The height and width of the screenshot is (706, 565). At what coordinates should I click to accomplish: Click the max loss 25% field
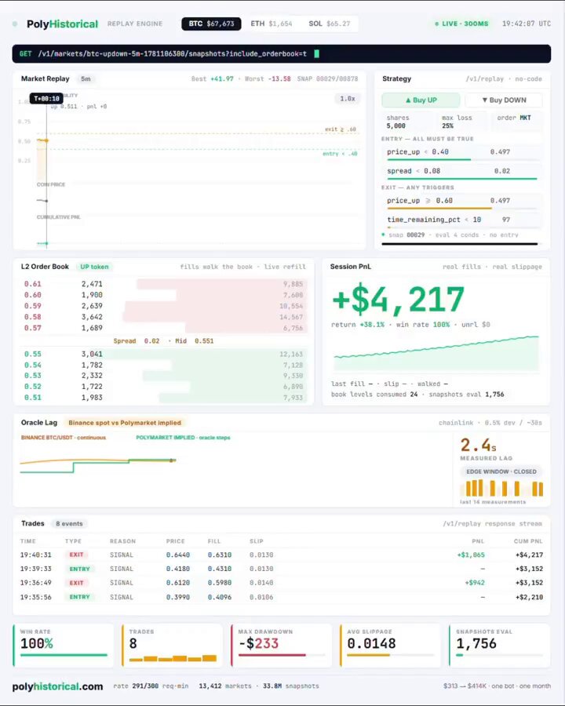click(461, 122)
